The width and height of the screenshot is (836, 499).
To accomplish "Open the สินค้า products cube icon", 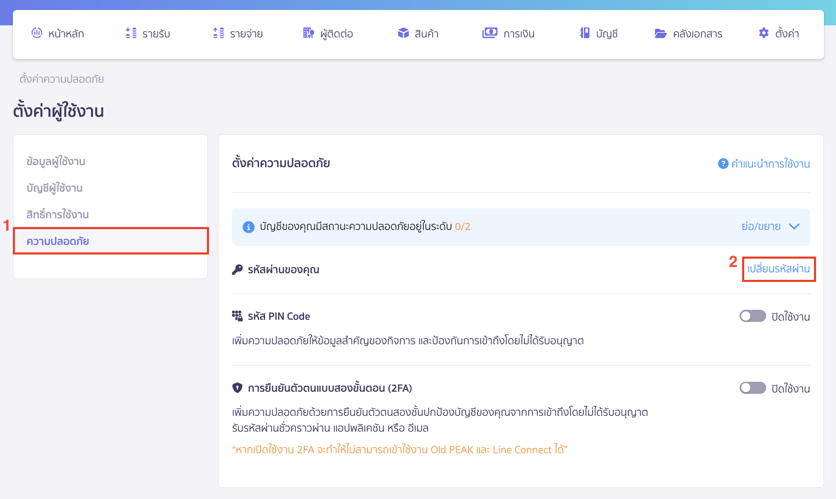I will click(x=403, y=33).
